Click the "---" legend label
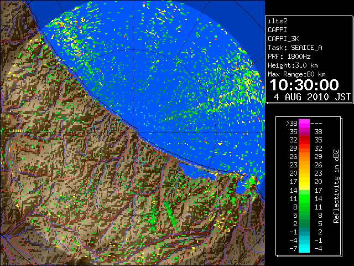This screenshot has height=266, width=354. [316, 124]
